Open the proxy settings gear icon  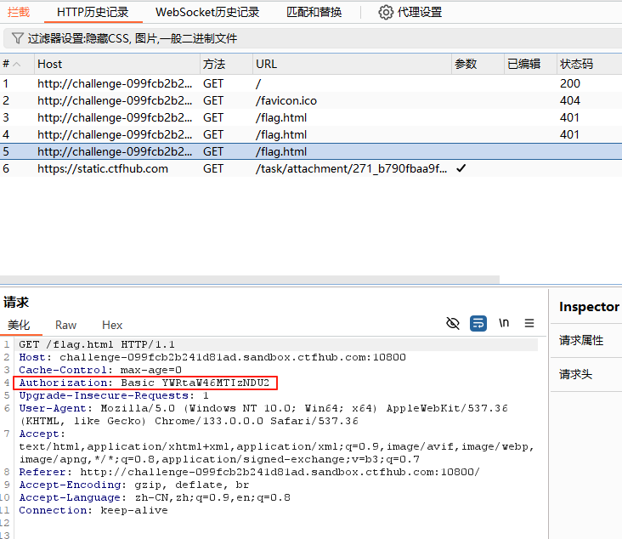point(386,12)
